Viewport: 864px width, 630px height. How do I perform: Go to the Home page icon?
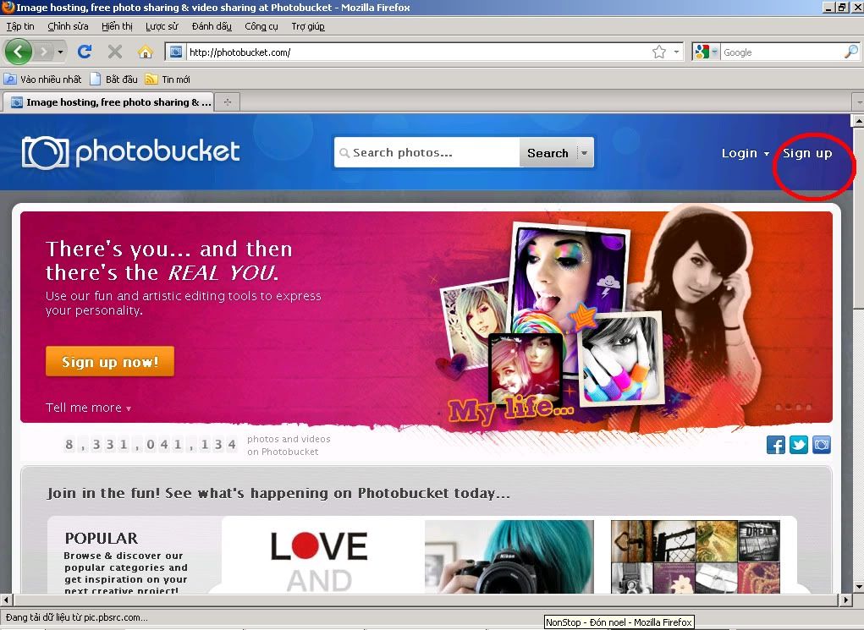pyautogui.click(x=146, y=52)
